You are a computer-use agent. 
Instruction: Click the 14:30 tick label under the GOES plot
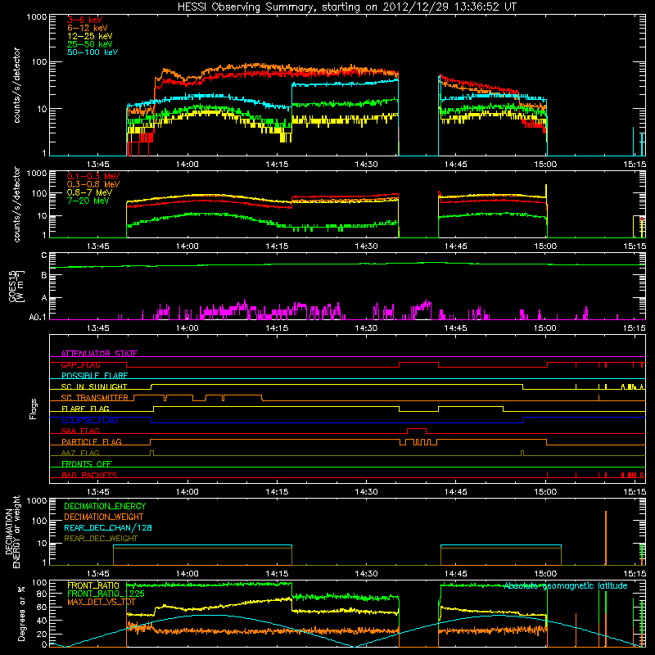click(x=366, y=328)
